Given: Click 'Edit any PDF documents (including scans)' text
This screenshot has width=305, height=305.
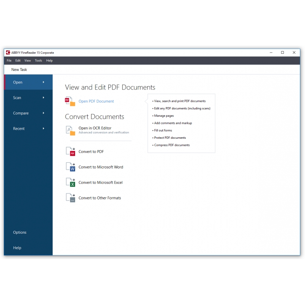Looking at the screenshot, I should (x=182, y=108).
